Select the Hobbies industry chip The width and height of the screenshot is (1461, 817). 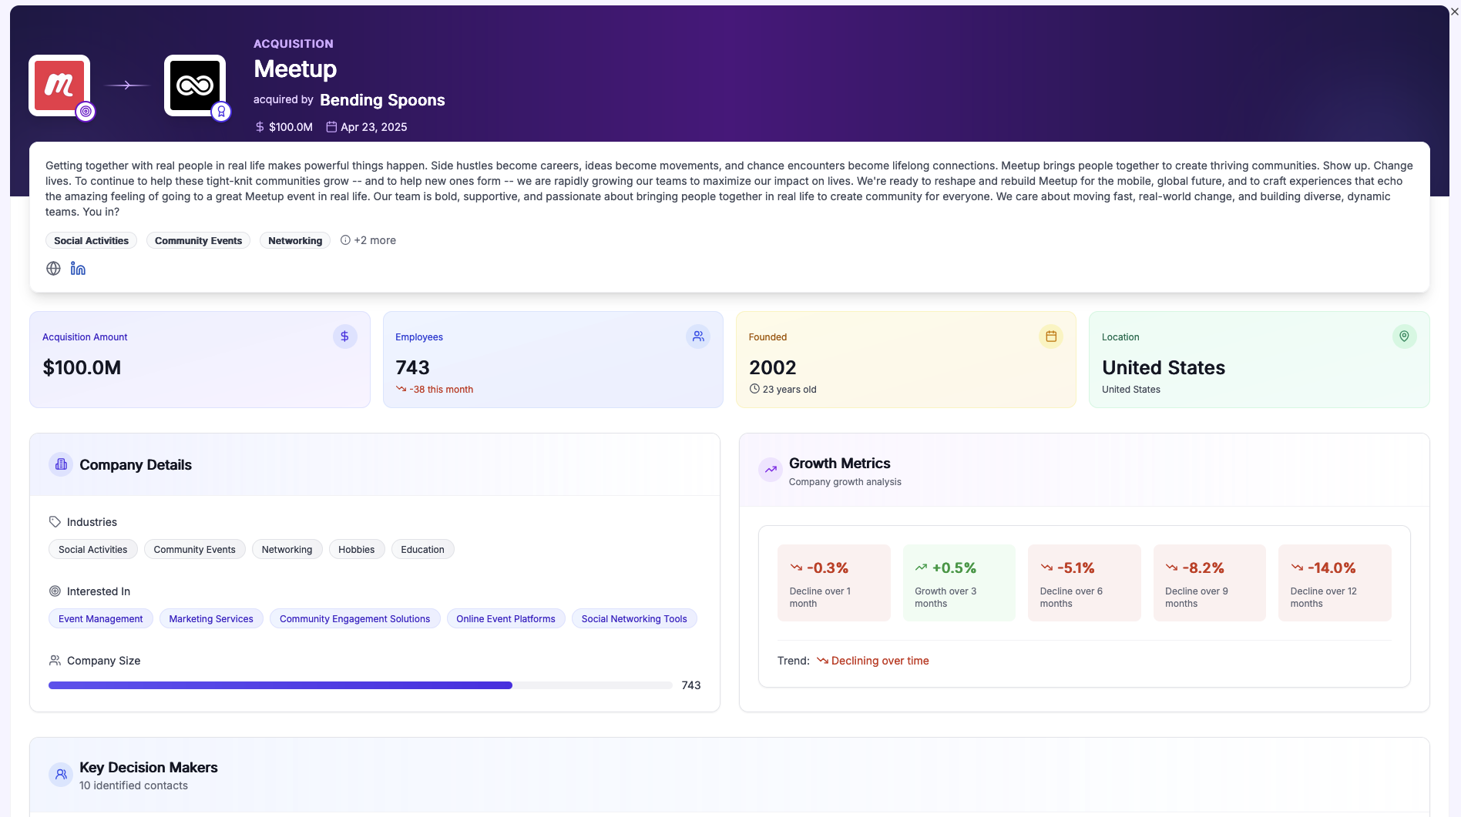pyautogui.click(x=356, y=549)
